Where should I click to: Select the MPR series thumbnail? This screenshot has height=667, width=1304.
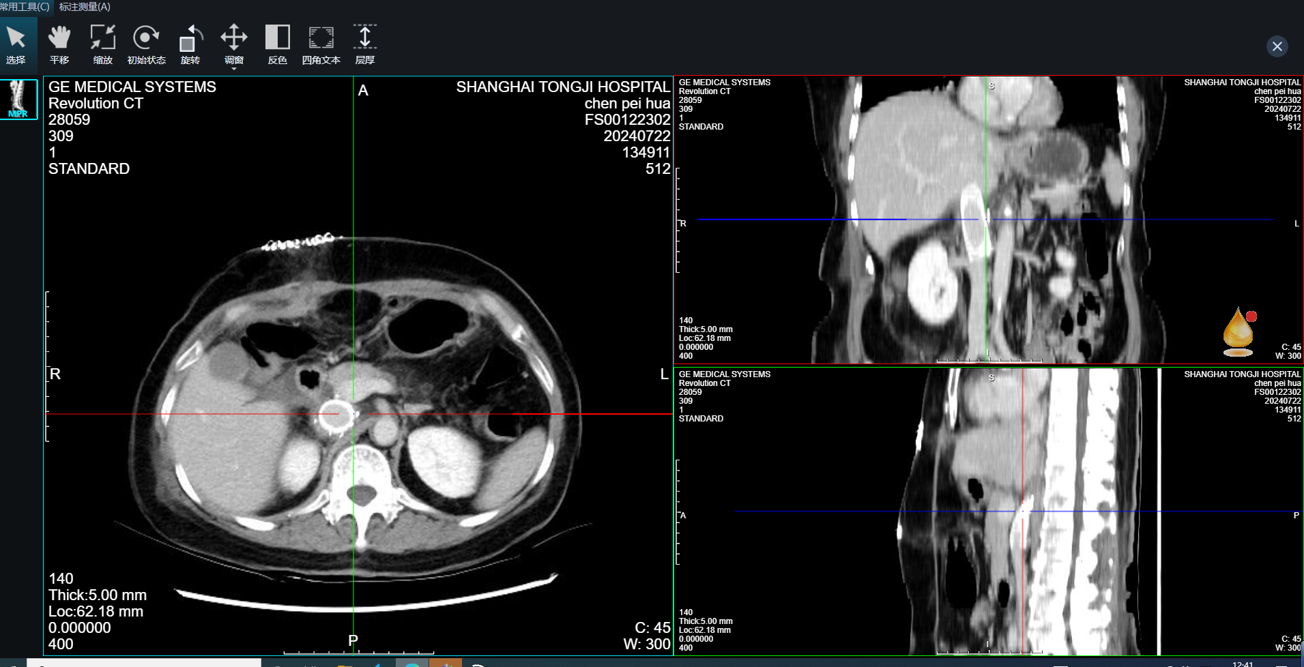pos(18,99)
